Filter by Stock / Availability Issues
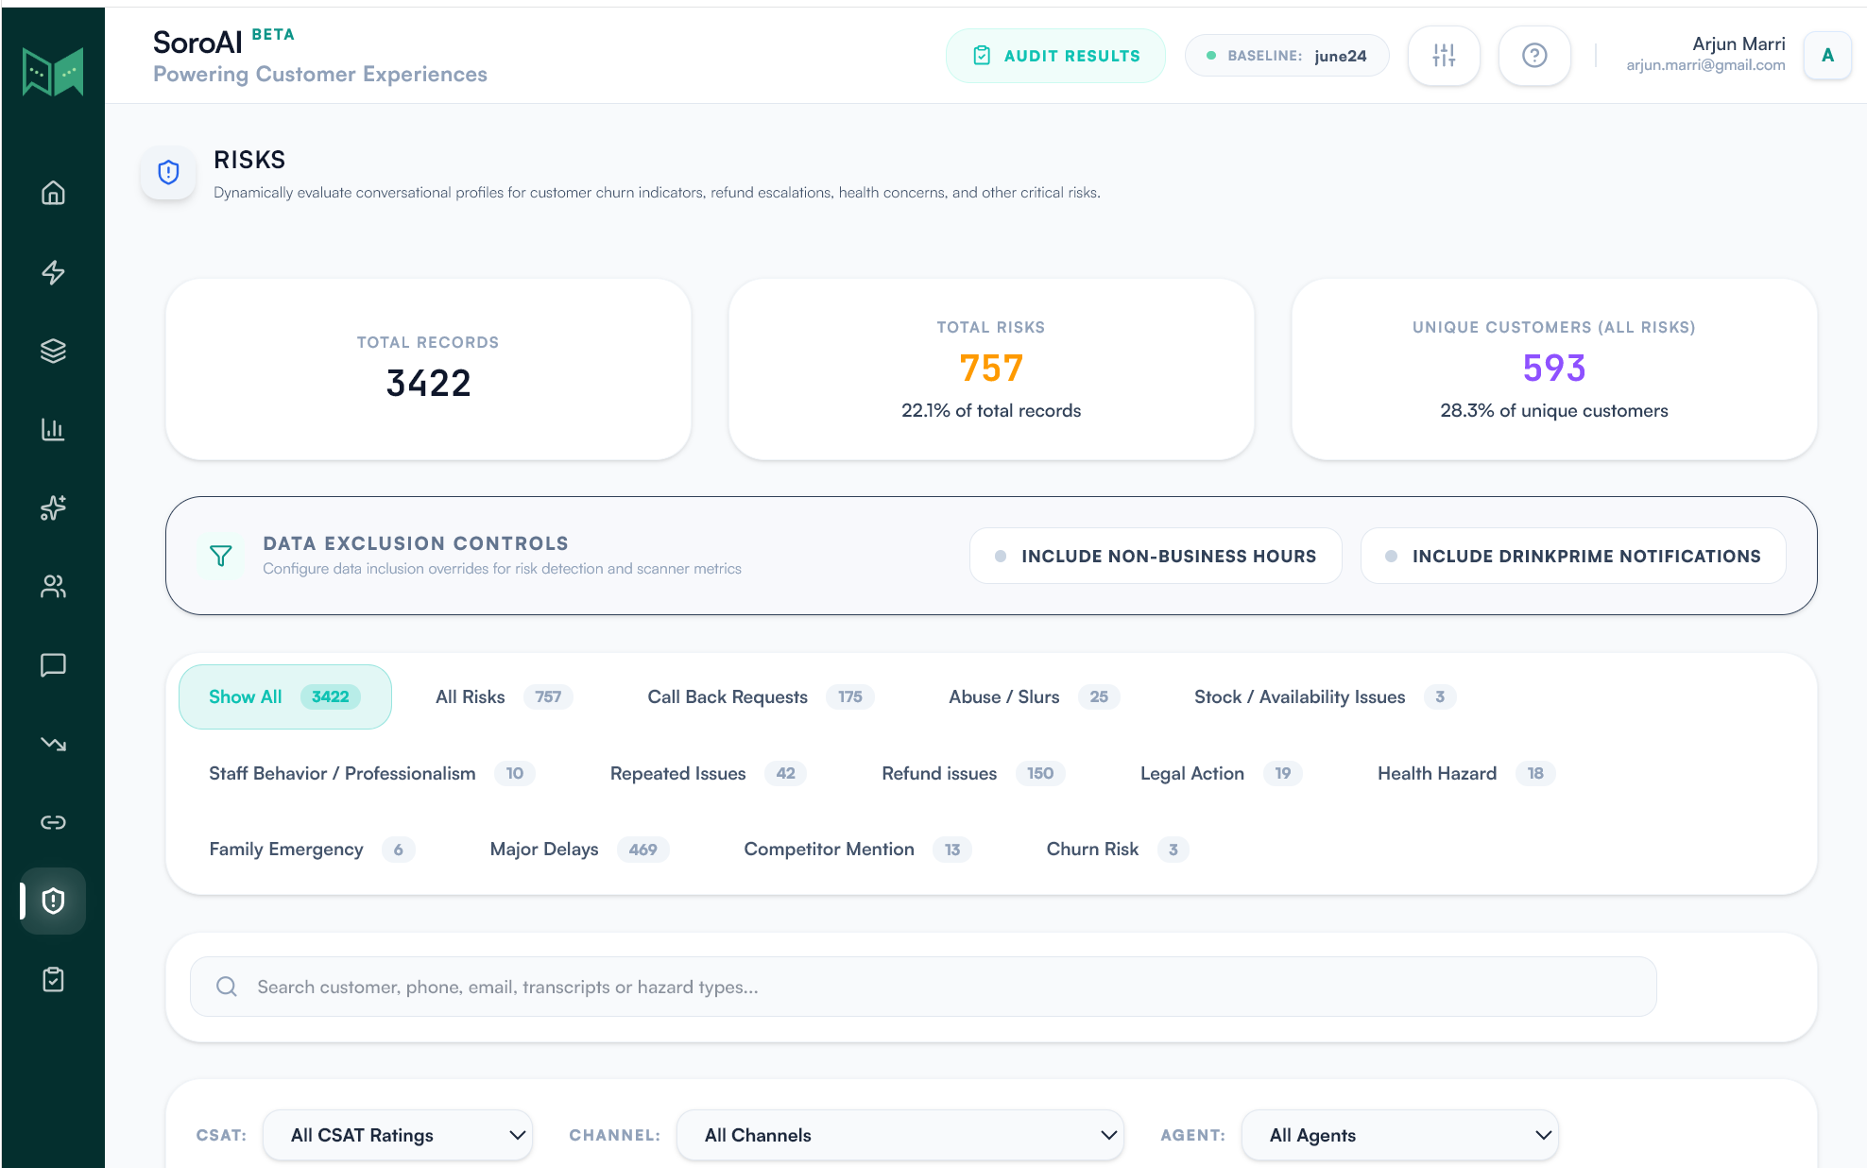1867x1168 pixels. pyautogui.click(x=1325, y=696)
